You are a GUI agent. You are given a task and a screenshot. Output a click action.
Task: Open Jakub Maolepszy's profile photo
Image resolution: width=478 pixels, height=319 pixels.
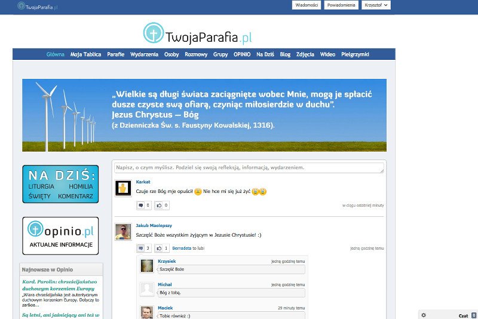click(123, 232)
